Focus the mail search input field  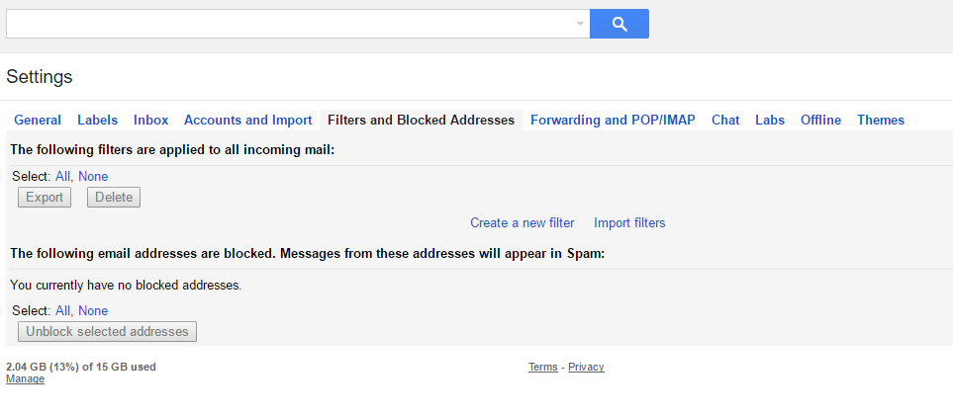point(292,24)
